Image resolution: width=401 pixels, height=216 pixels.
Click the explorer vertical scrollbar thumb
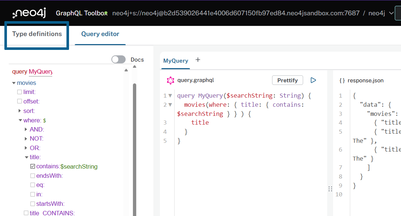134,149
